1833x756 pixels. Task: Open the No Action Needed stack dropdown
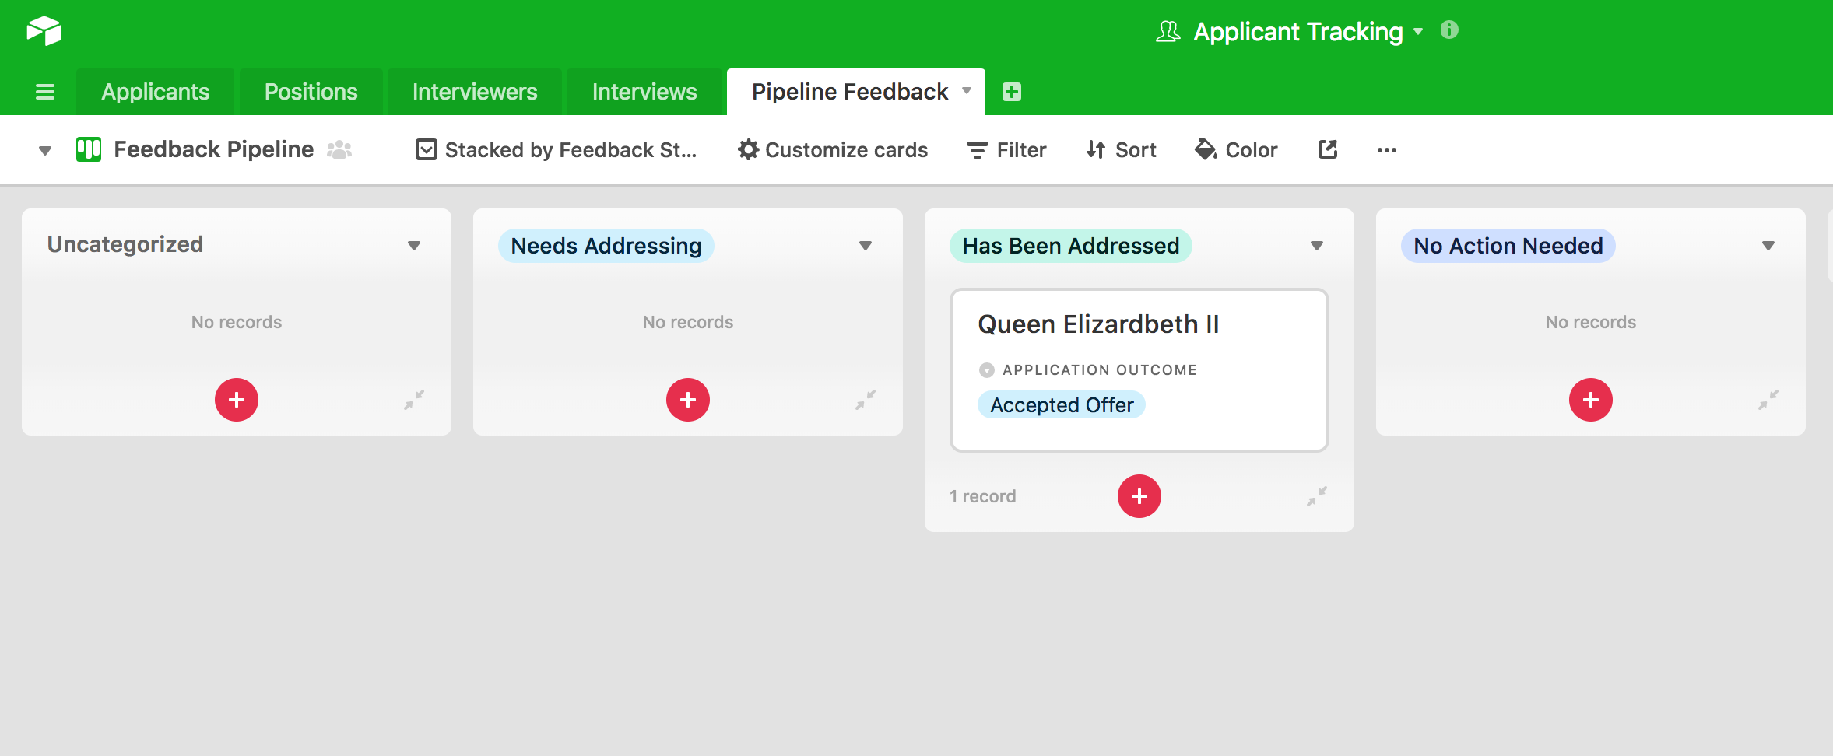click(x=1768, y=246)
